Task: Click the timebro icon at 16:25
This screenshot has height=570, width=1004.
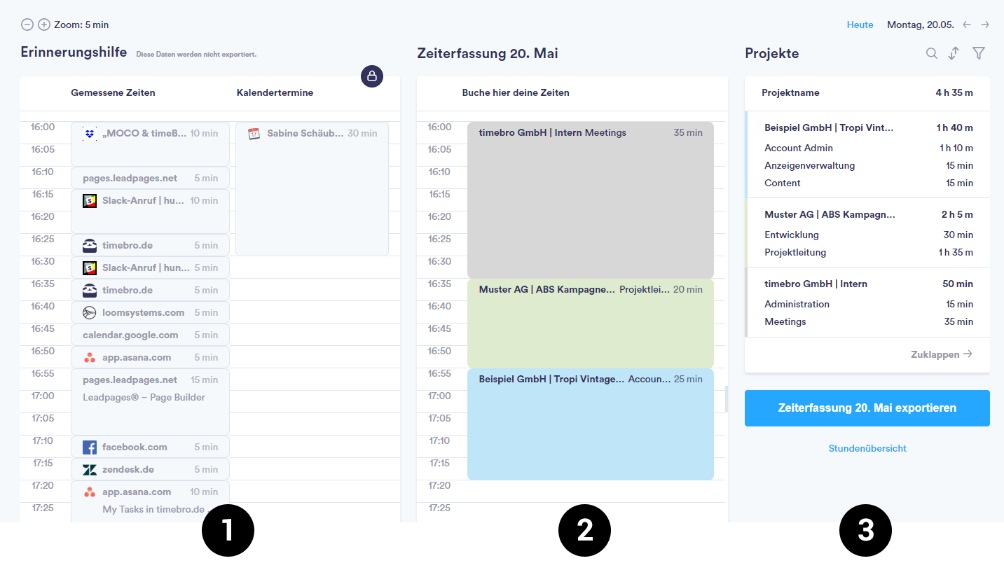Action: point(90,245)
